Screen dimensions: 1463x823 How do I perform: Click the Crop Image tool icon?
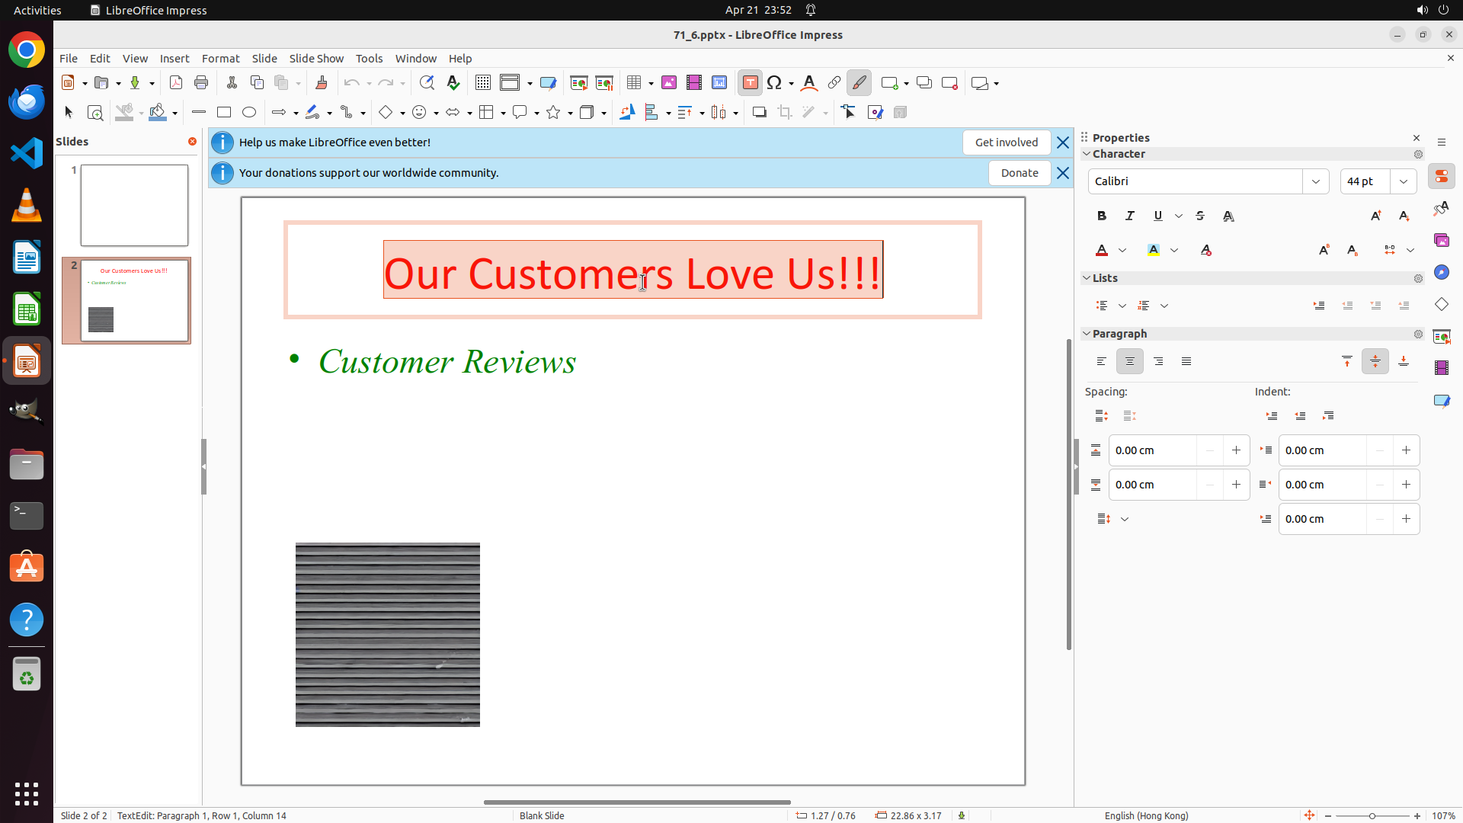click(x=785, y=113)
